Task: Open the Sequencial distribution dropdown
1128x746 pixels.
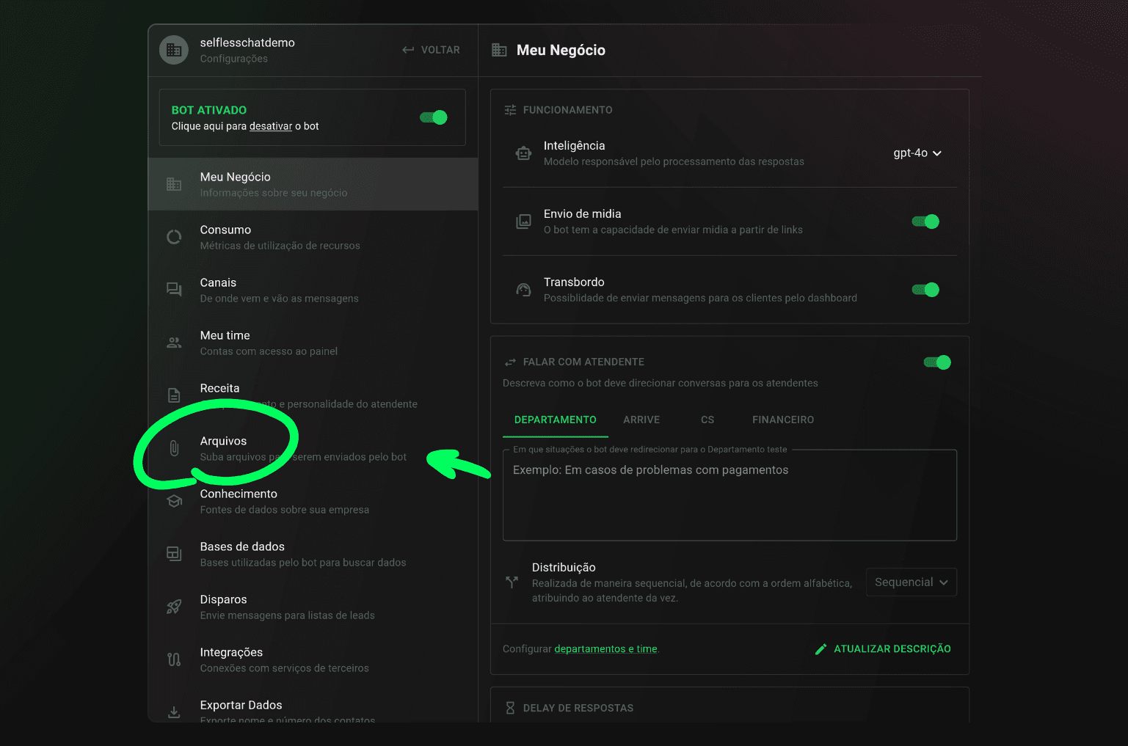Action: tap(912, 582)
